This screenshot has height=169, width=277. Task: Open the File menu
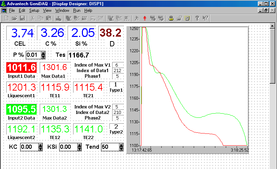[12, 10]
